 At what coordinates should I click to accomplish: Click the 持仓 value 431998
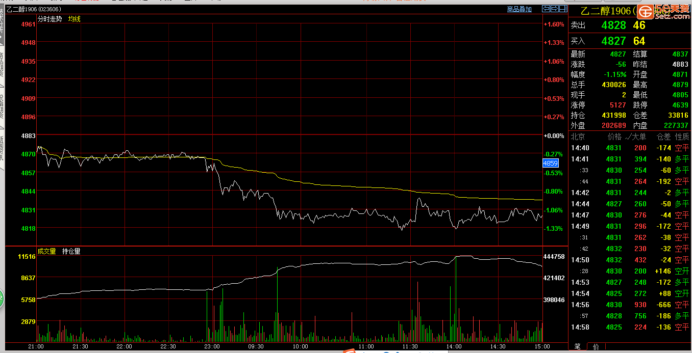tap(614, 115)
